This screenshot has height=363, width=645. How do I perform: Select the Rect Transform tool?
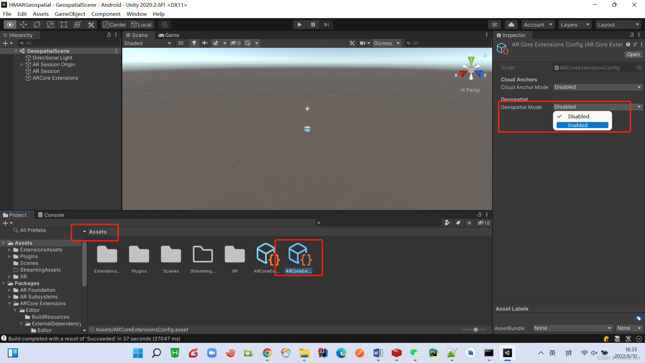pos(63,25)
